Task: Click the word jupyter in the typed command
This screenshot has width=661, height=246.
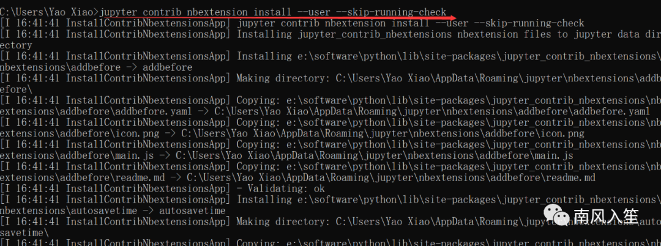Action: click(x=121, y=12)
